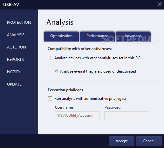Select the Analysis sidebar item

[x=16, y=35]
